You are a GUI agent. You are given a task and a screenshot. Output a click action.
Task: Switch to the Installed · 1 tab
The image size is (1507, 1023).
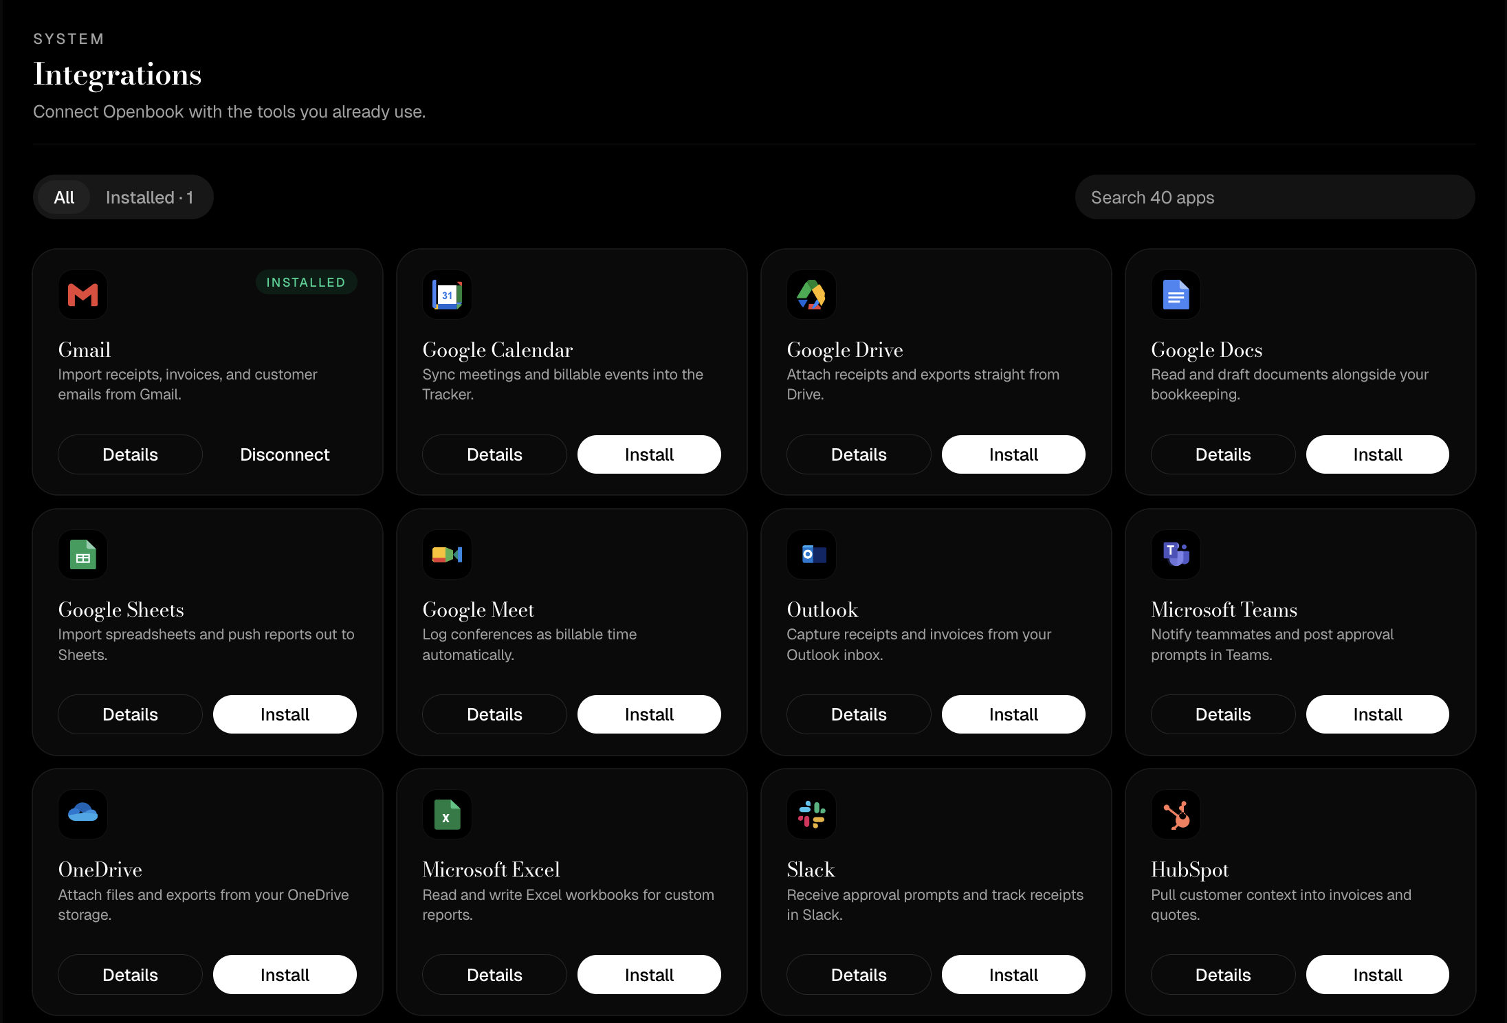[x=149, y=197]
